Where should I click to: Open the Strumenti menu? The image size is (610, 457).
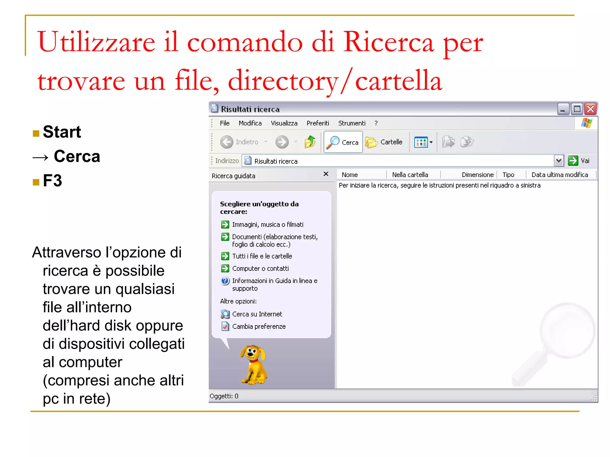click(352, 123)
